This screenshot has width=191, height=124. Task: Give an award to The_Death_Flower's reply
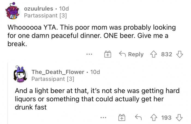click(x=121, y=117)
